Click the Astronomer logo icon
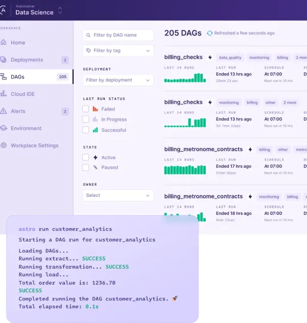This screenshot has height=323, width=307. pos(3,10)
